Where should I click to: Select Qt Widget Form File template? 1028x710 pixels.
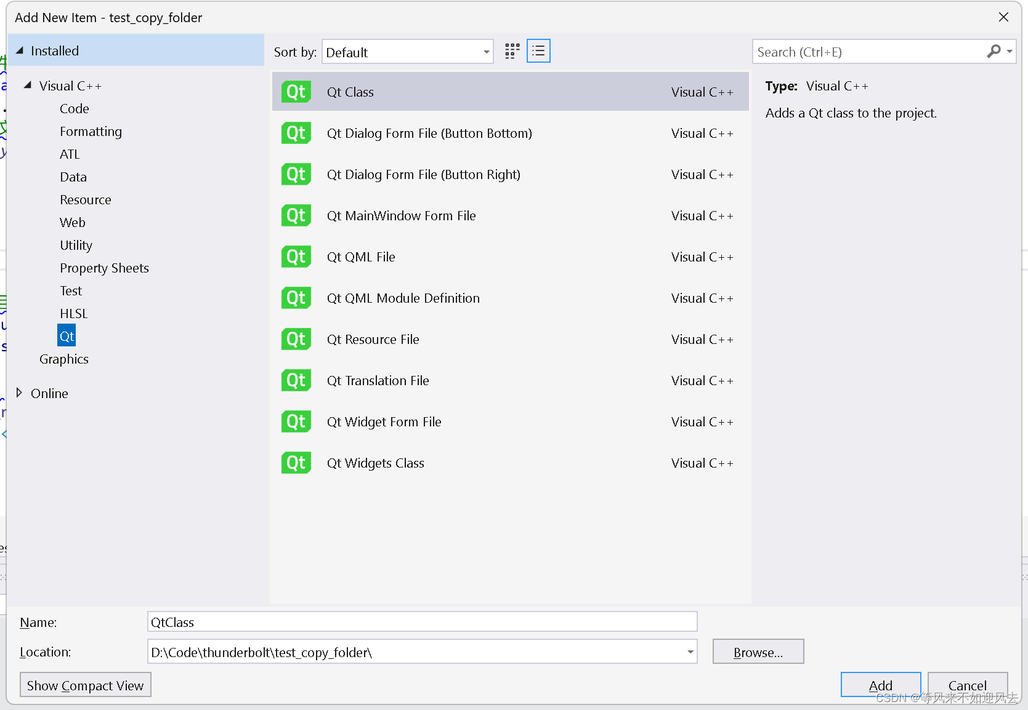(x=384, y=421)
